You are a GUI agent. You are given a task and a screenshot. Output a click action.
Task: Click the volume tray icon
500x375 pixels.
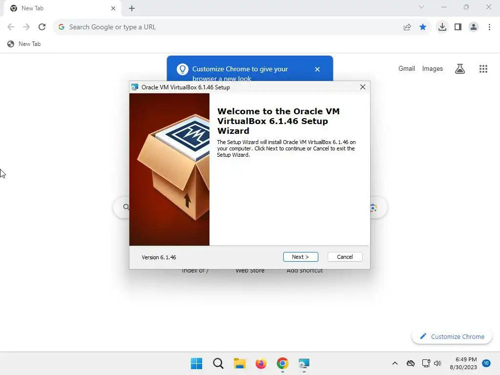[437, 363]
